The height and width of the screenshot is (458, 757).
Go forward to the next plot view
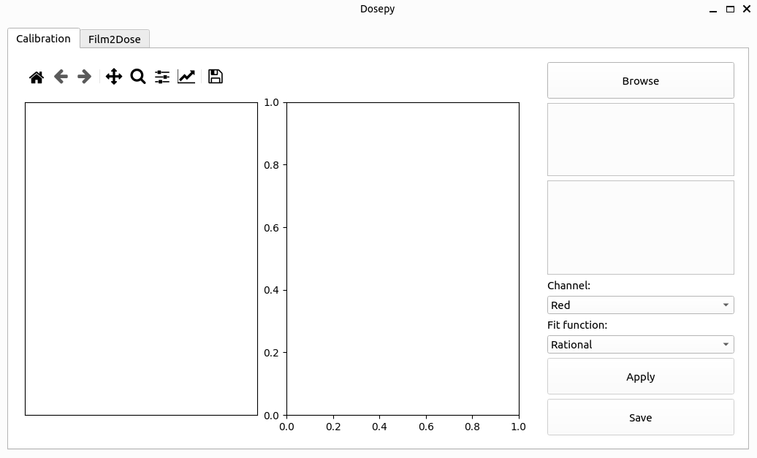pos(85,76)
